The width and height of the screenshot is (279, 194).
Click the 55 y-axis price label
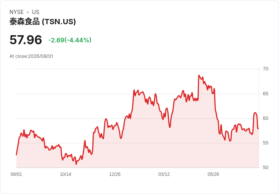pyautogui.click(x=265, y=143)
